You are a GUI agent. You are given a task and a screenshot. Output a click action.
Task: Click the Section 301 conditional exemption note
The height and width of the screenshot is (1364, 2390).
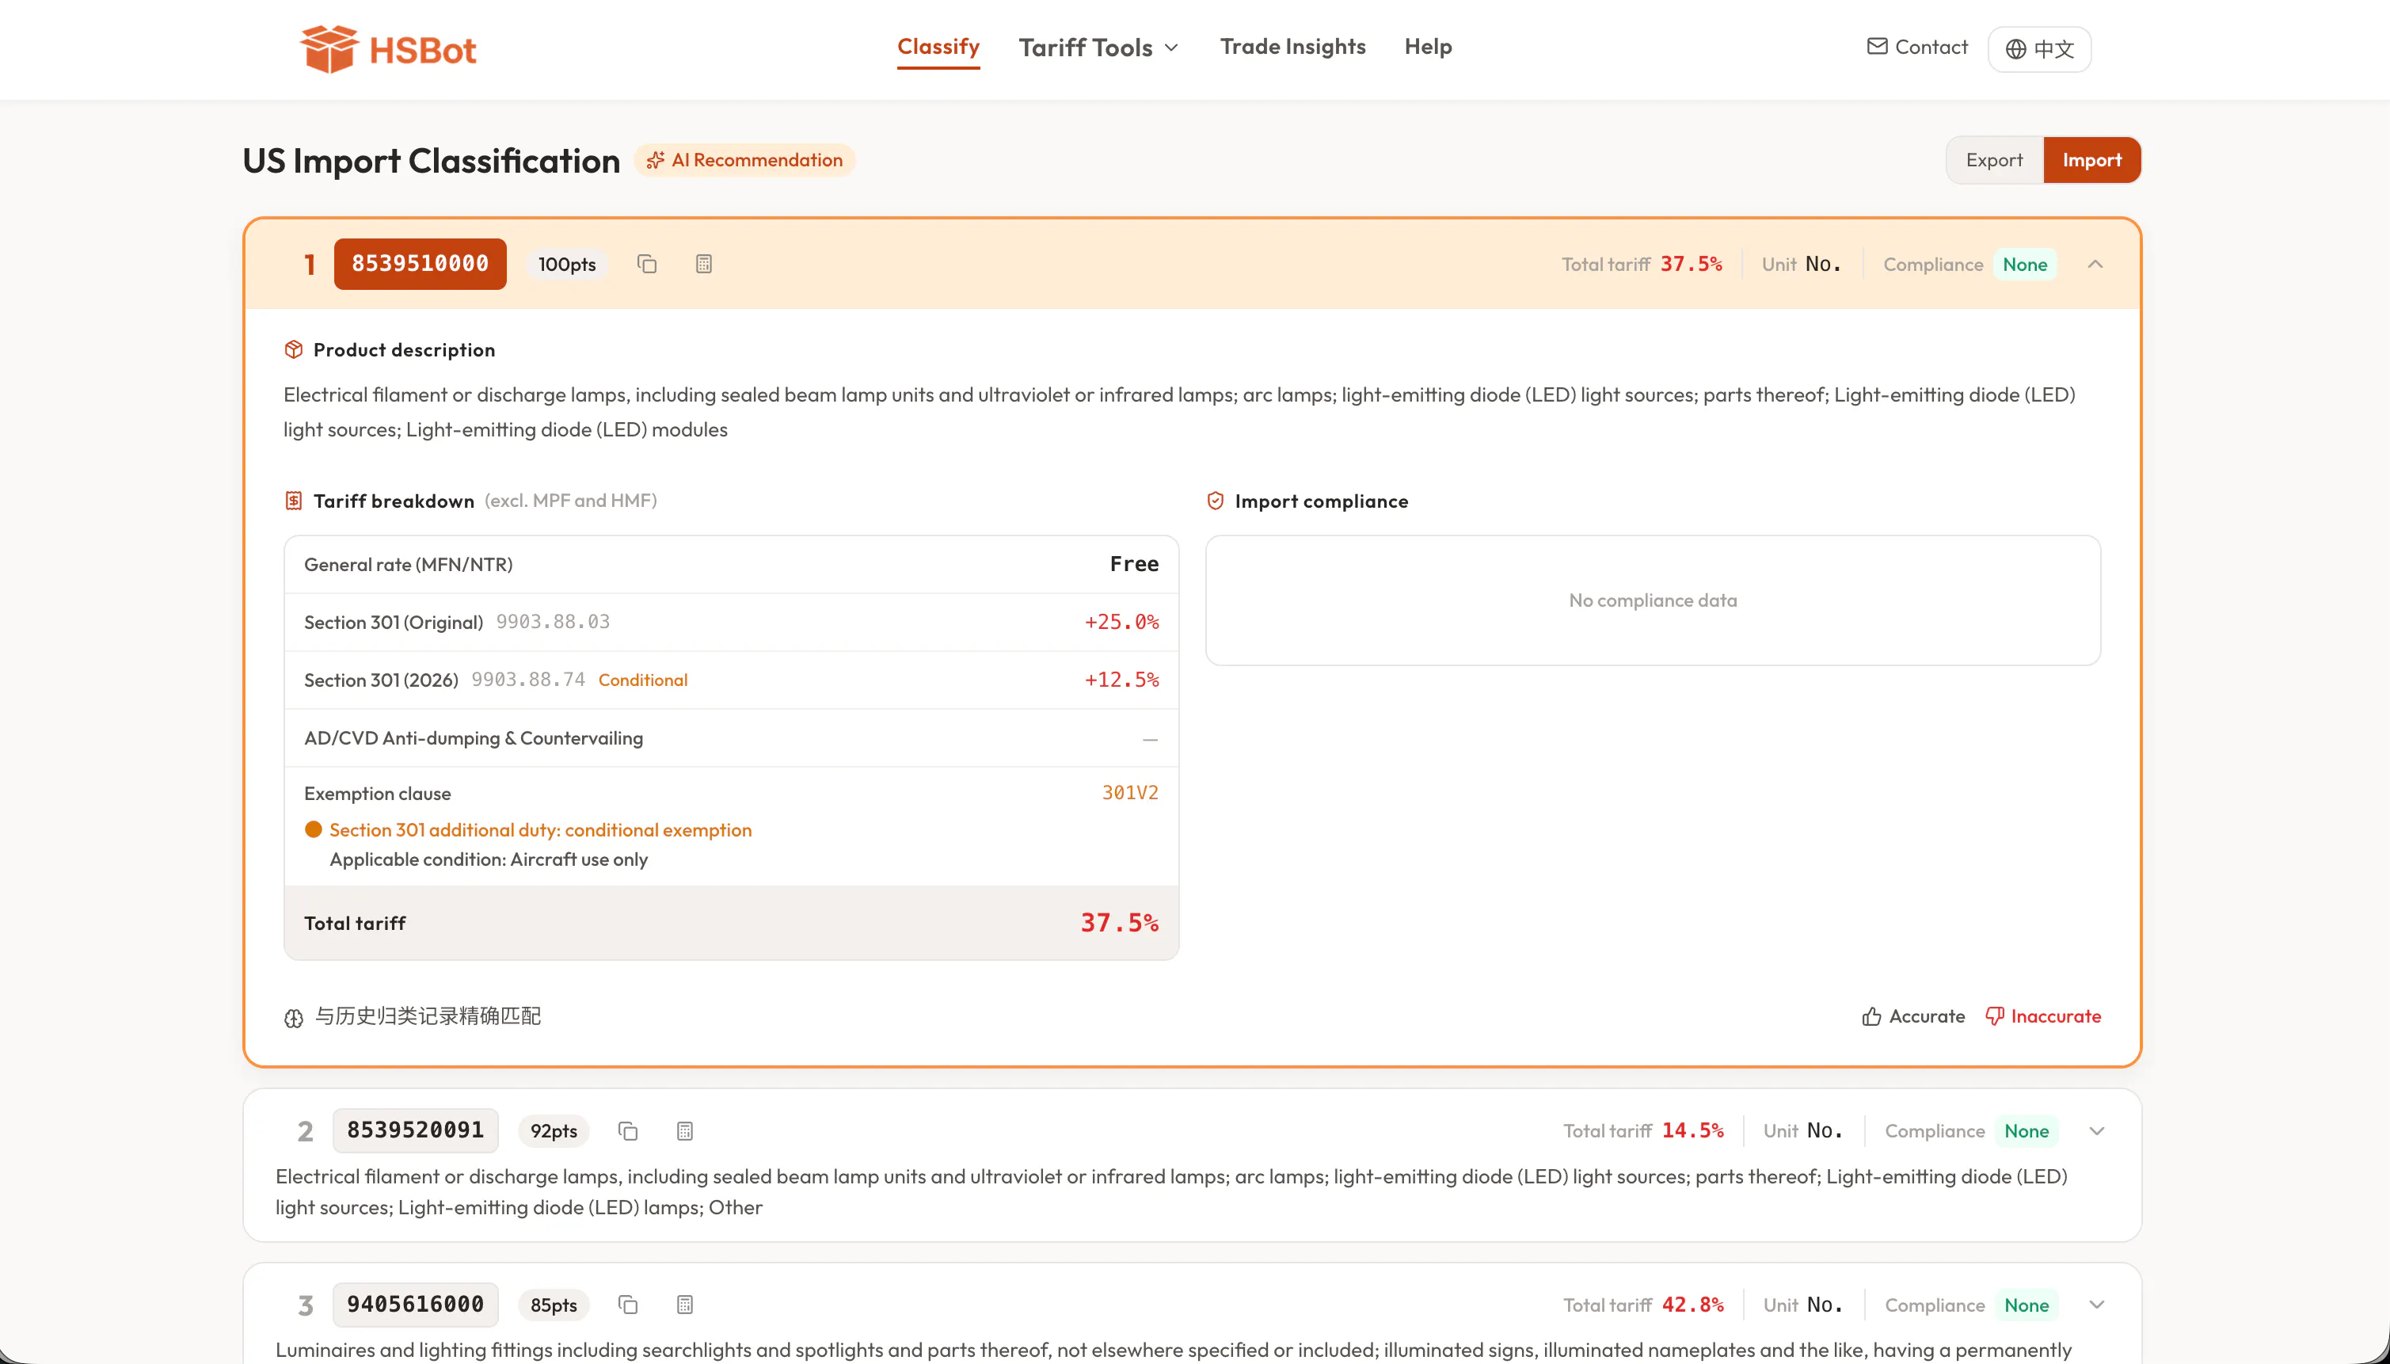tap(540, 830)
